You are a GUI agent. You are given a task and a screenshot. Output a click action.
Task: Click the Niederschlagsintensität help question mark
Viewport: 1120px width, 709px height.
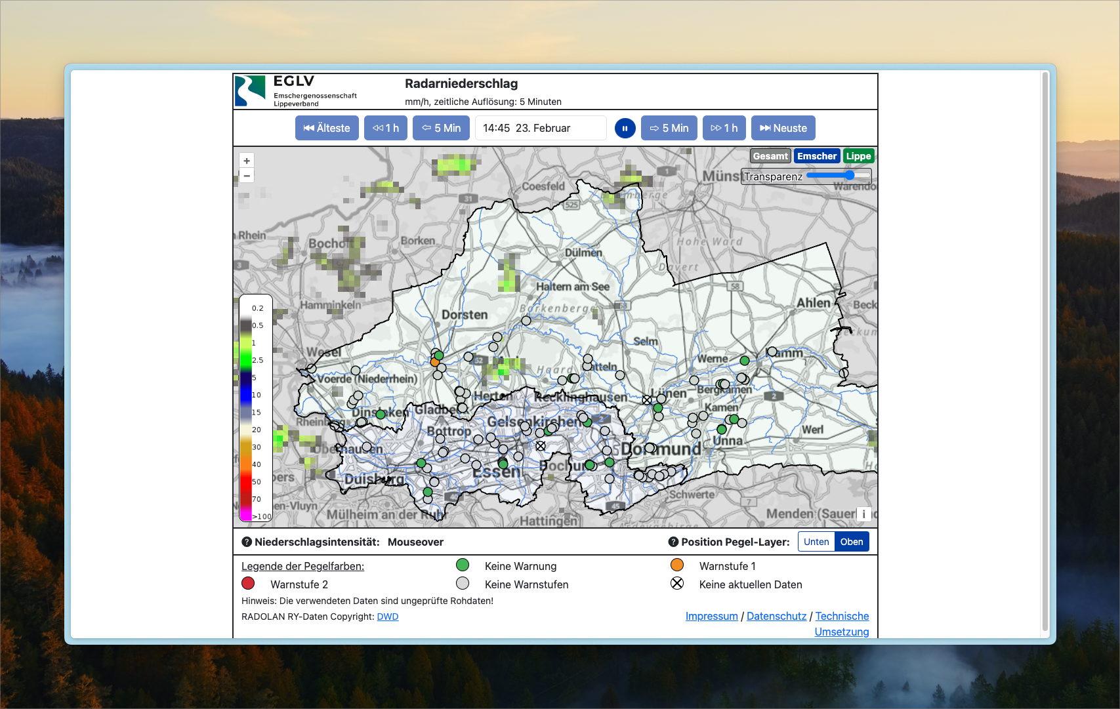pos(247,542)
